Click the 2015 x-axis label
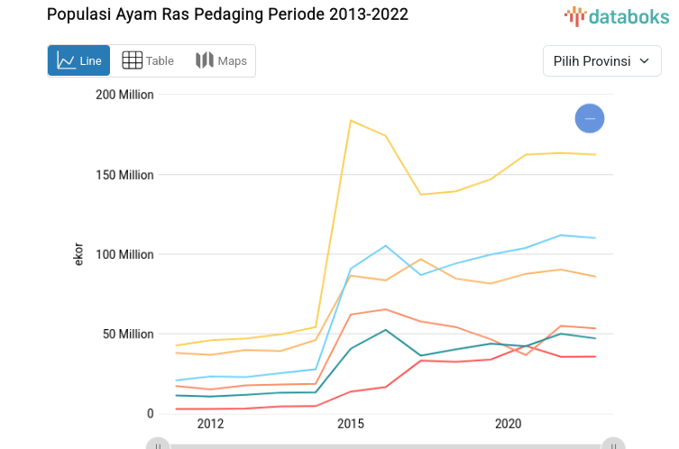 [350, 424]
